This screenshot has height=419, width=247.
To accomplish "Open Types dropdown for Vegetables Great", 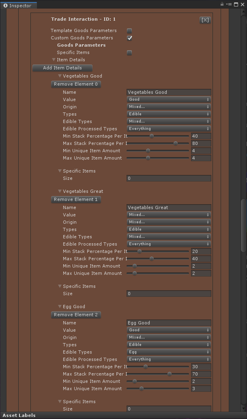I will (x=169, y=229).
